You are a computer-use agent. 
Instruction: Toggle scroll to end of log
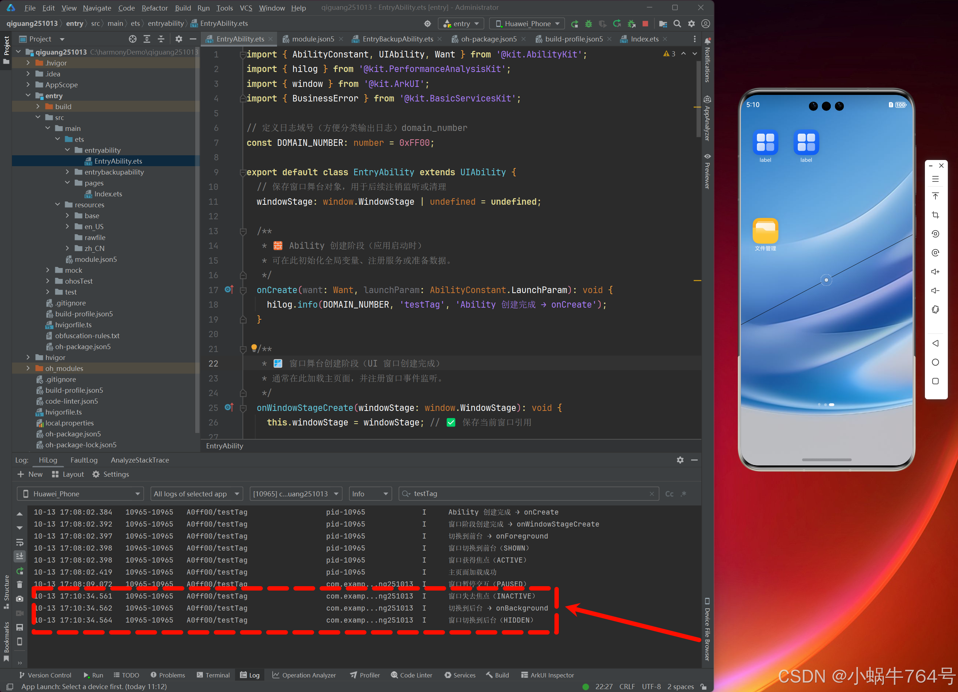coord(19,556)
